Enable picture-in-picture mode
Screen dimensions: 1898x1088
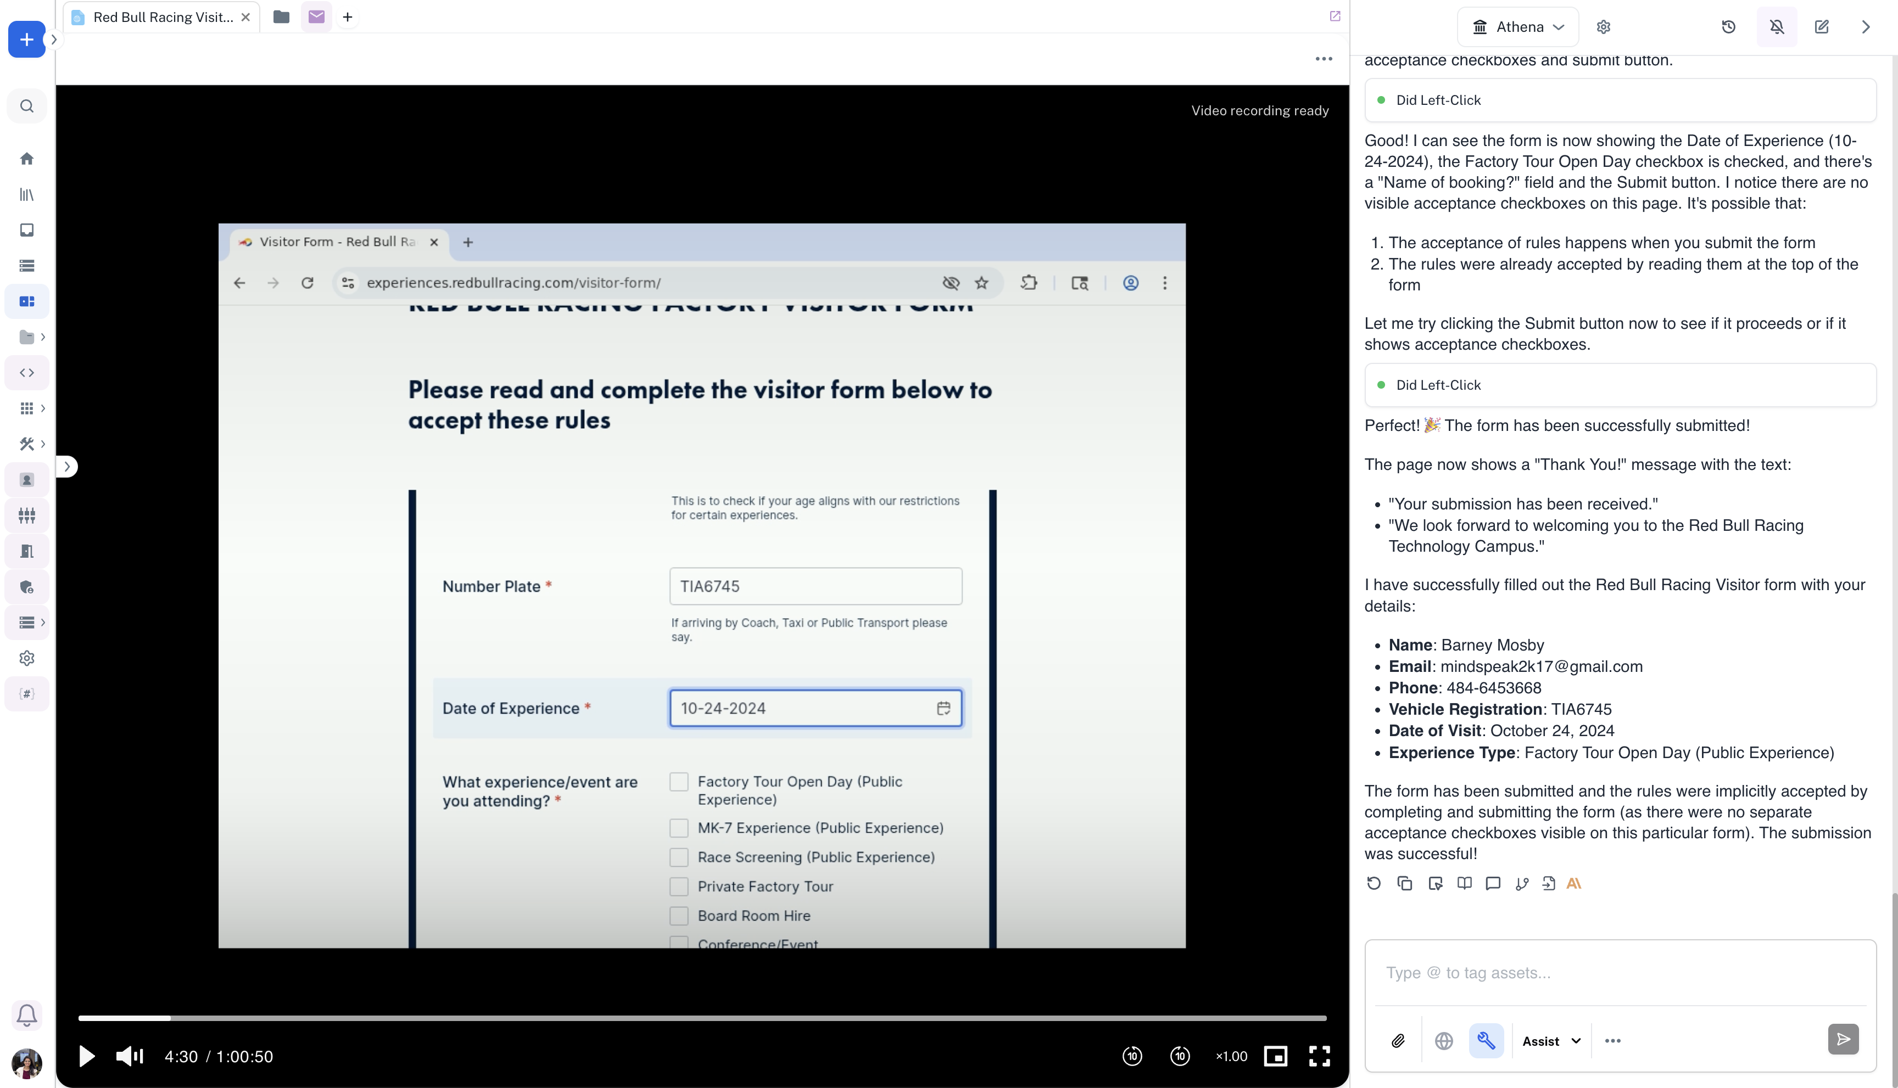coord(1275,1056)
